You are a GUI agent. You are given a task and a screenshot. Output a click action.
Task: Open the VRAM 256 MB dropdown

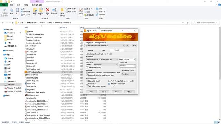[134, 60]
